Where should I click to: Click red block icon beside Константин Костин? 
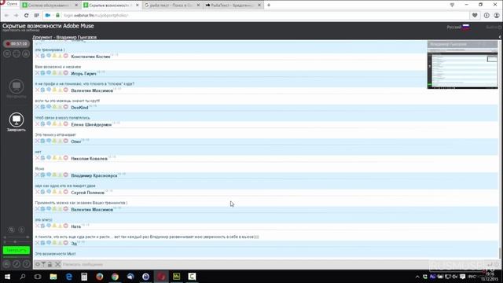point(66,56)
